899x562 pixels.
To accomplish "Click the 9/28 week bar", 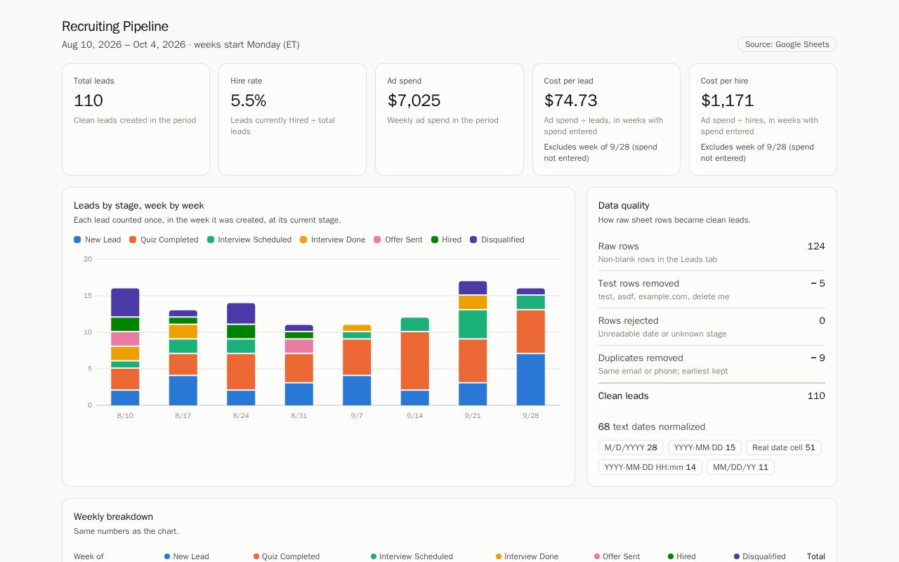I will point(531,347).
